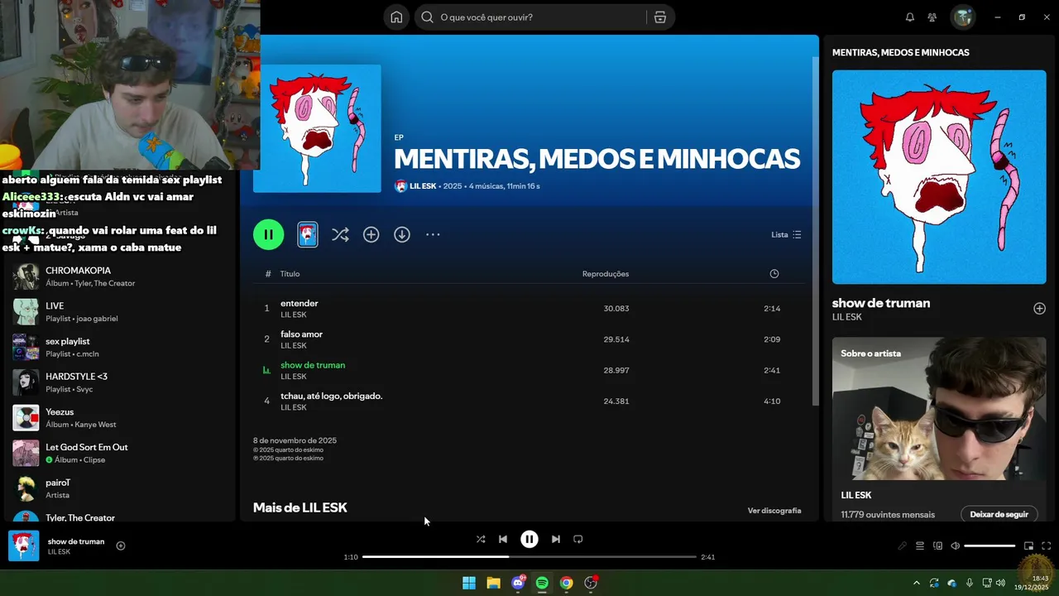Pause the EP with the green button

pyautogui.click(x=268, y=234)
